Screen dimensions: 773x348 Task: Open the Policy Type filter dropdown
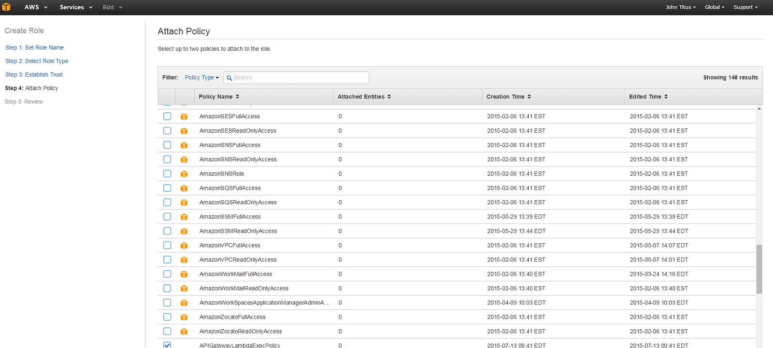201,77
